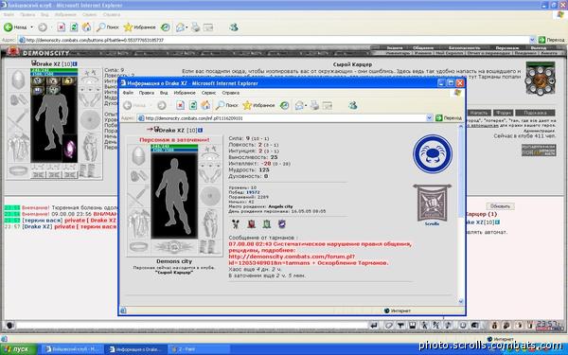This screenshot has width=568, height=355.
Task: Click the Scrolls clan banner image
Action: coord(433,203)
